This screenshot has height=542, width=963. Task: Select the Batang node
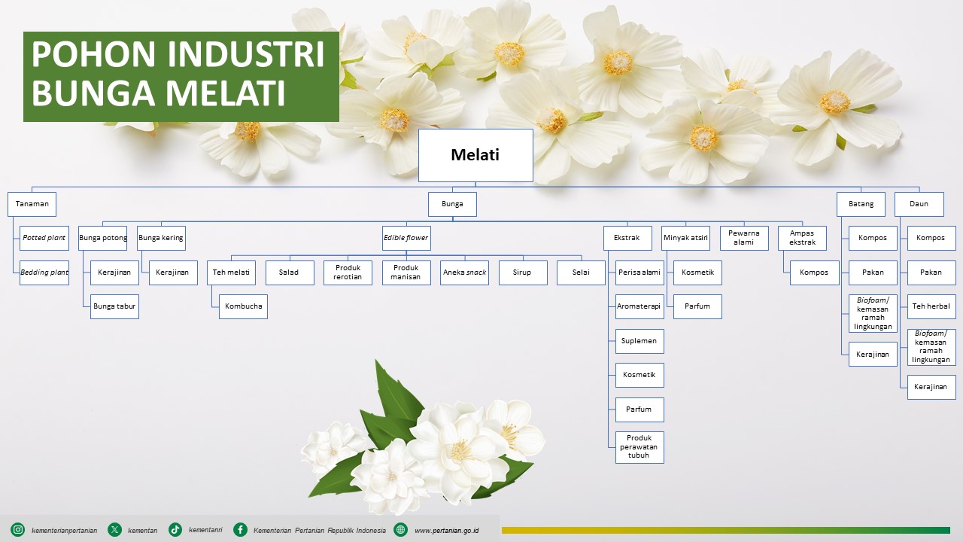[x=861, y=204]
